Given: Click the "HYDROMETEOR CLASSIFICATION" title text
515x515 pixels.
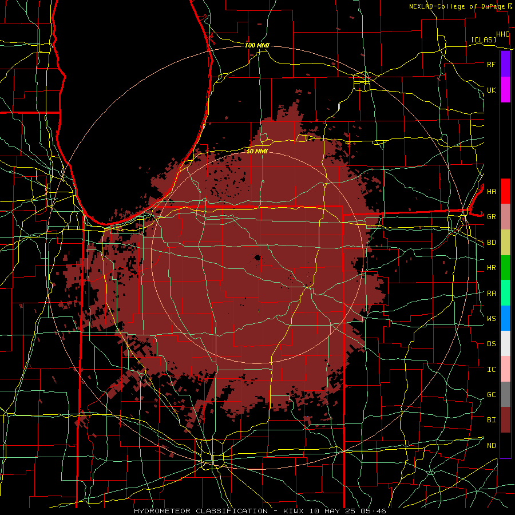Looking at the screenshot, I should [x=201, y=511].
